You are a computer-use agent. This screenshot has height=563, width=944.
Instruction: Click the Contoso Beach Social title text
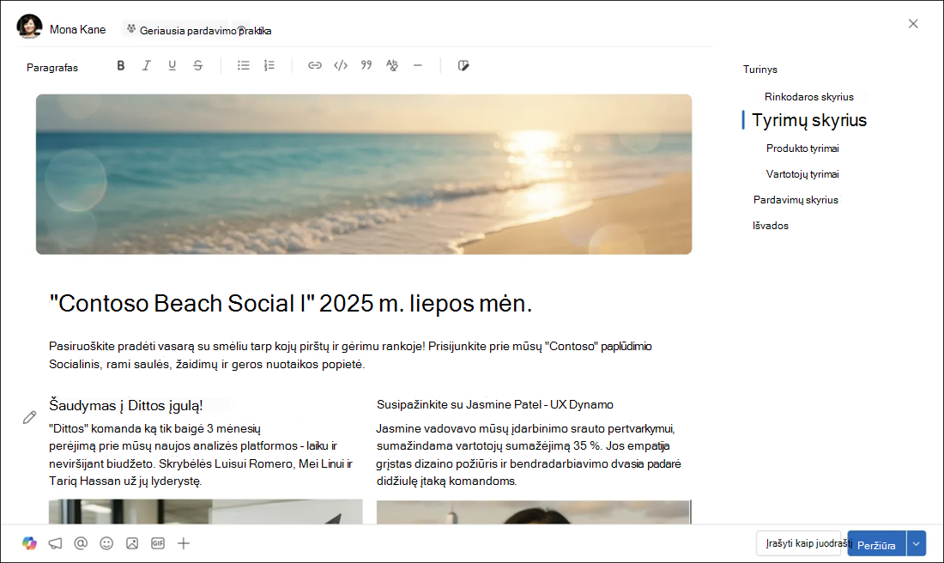pos(290,304)
